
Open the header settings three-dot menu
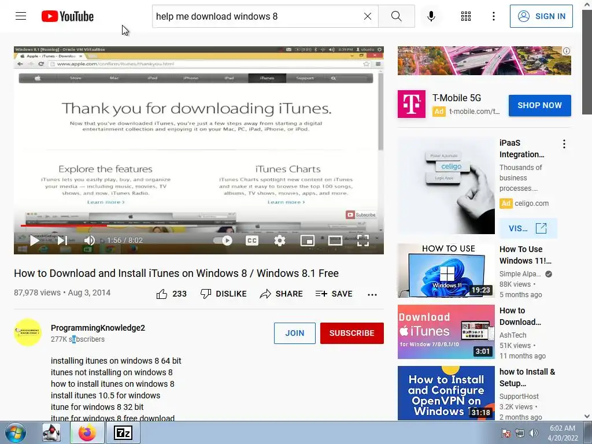[x=494, y=16]
